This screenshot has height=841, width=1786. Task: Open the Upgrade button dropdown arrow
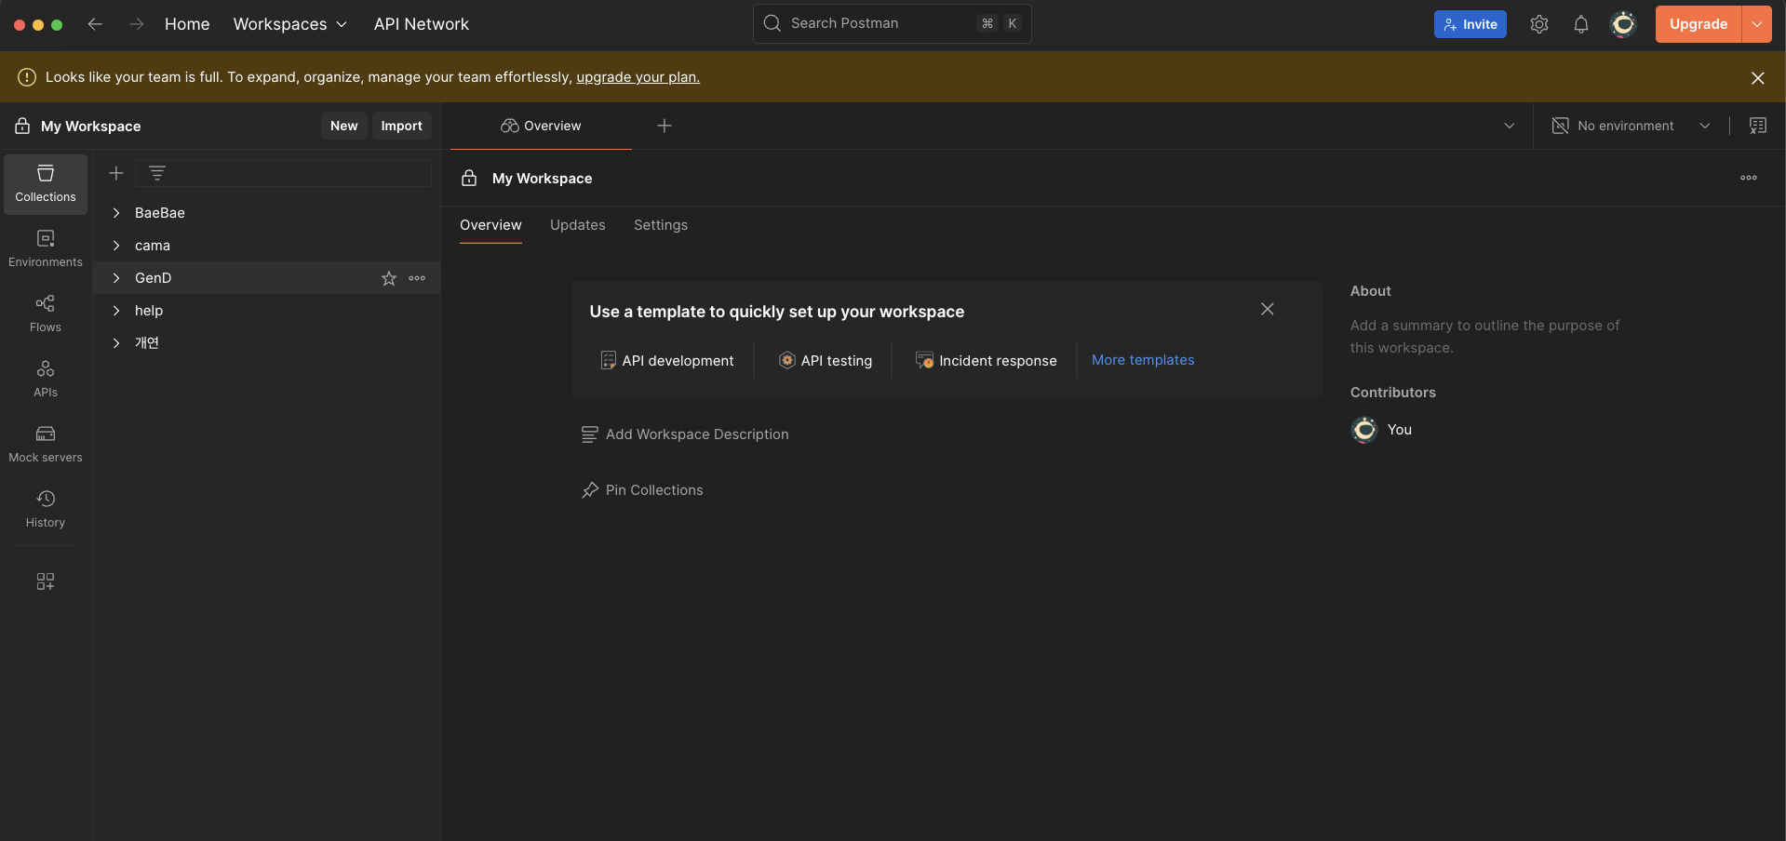1757,24
